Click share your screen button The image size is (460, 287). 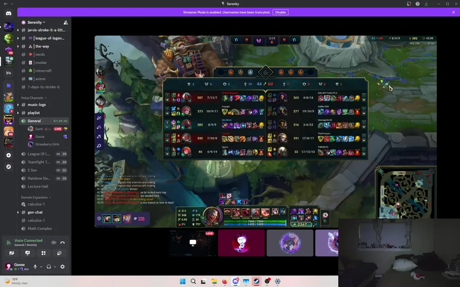(x=28, y=253)
